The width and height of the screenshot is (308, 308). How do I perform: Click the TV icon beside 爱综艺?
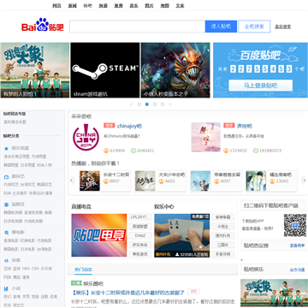pyautogui.click(x=6, y=176)
